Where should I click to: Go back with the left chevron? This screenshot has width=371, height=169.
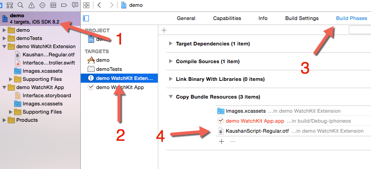[99, 5]
